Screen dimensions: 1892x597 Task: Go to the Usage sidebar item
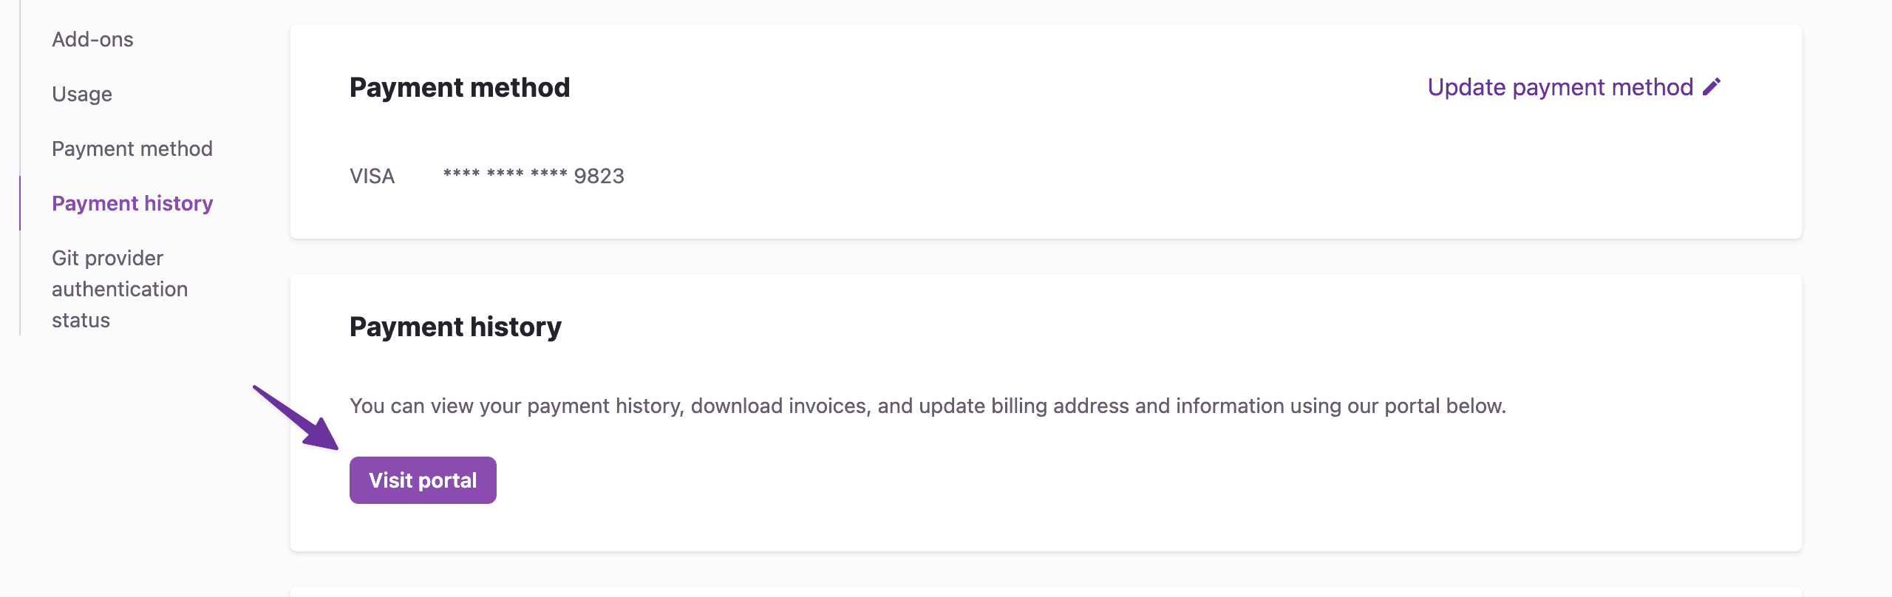[x=82, y=94]
